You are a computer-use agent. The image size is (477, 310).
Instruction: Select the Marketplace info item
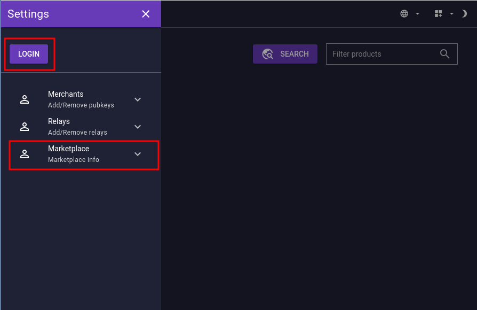(74, 154)
